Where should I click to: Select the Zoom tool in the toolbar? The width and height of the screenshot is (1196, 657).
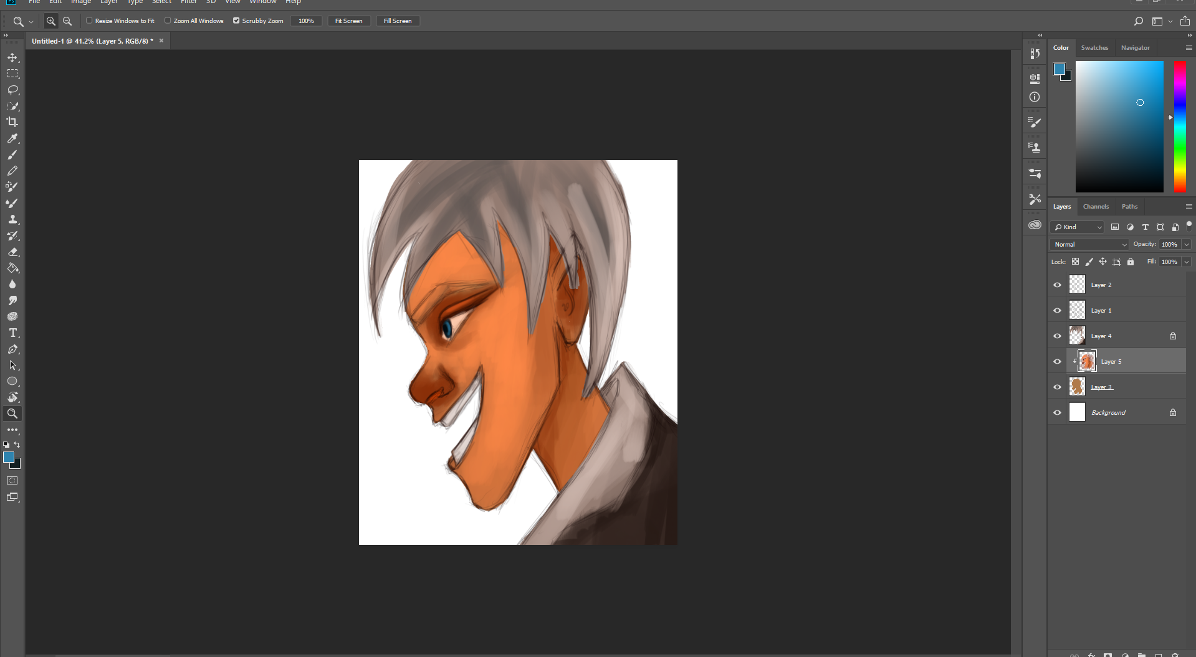12,414
